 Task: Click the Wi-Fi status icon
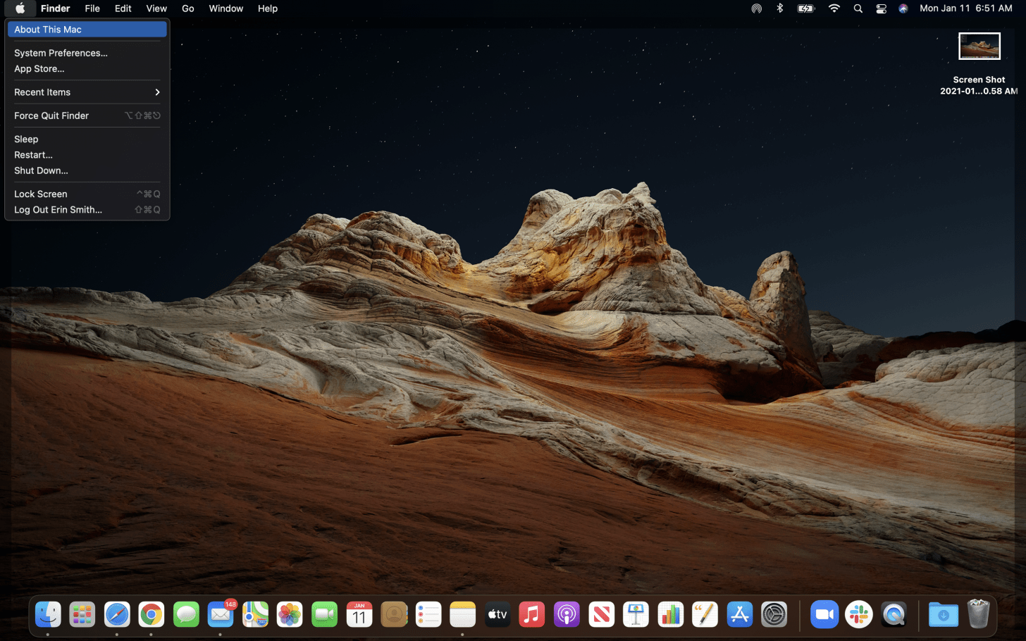click(834, 8)
